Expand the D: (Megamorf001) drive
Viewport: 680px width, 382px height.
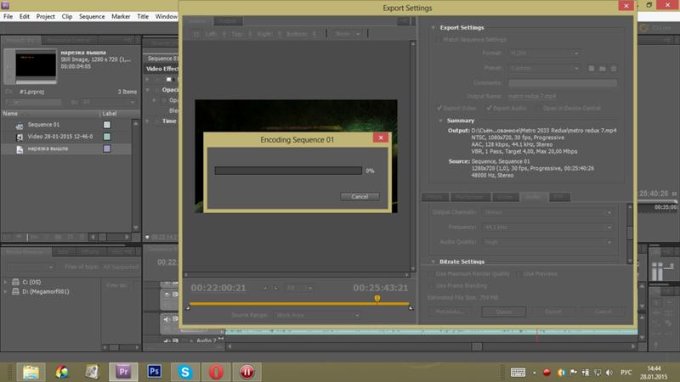click(x=5, y=291)
